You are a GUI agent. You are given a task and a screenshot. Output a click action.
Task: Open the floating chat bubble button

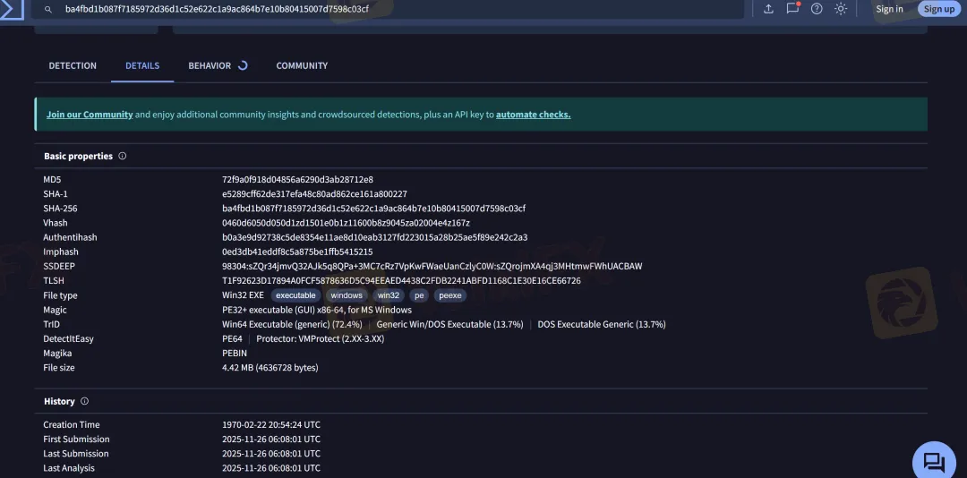(934, 462)
